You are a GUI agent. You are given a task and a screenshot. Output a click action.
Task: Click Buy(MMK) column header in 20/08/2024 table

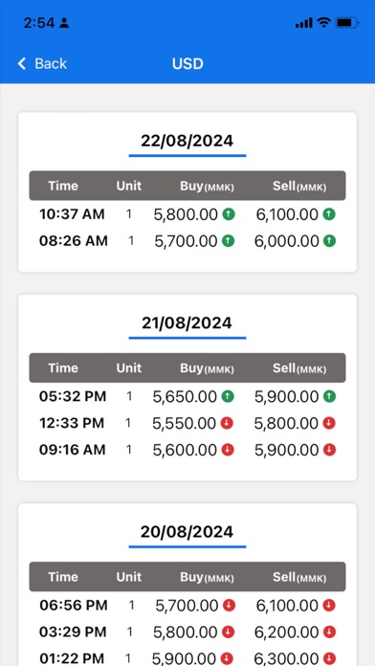207,577
